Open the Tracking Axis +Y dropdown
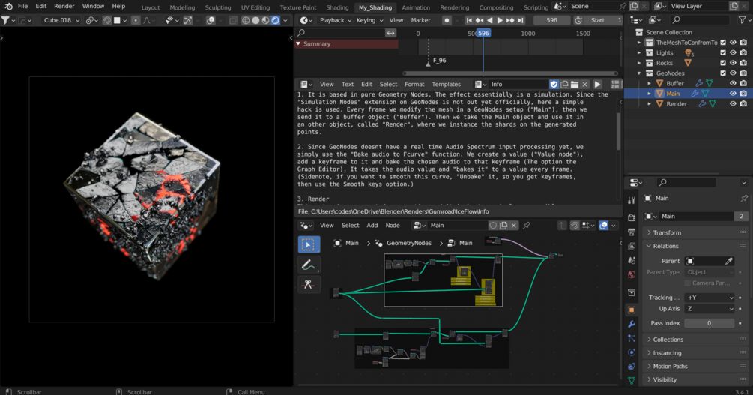753x395 pixels. (709, 298)
